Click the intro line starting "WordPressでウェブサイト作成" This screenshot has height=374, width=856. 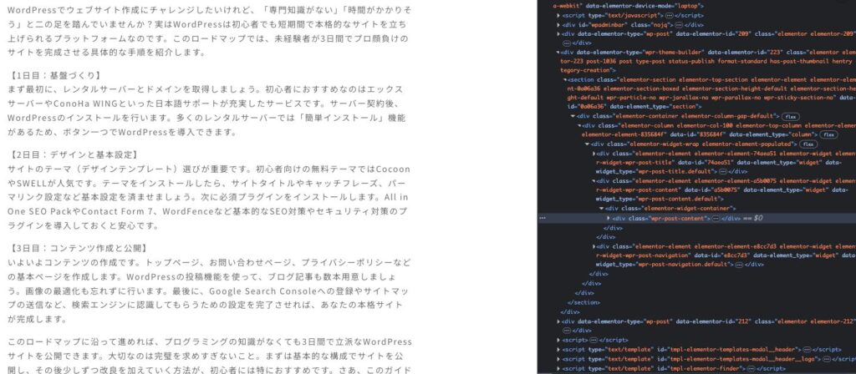coord(210,10)
